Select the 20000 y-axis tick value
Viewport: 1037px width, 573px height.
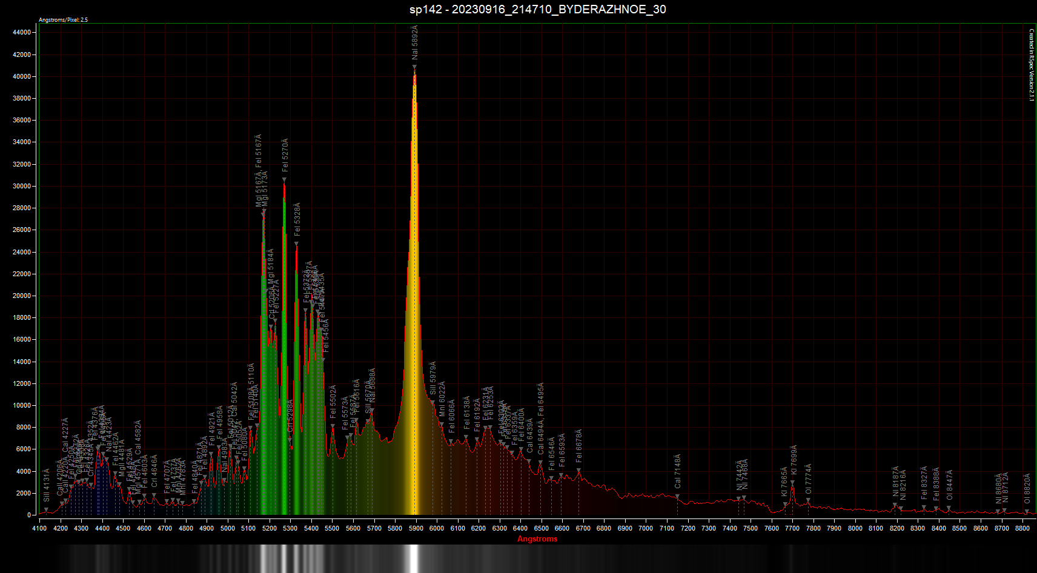[22, 296]
